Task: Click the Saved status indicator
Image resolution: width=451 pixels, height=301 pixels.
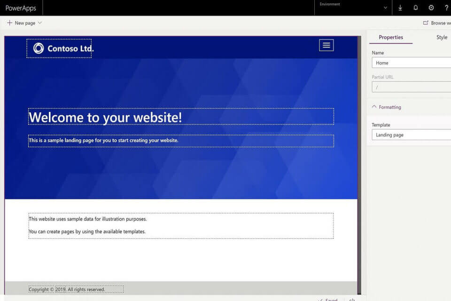Action: 328,299
